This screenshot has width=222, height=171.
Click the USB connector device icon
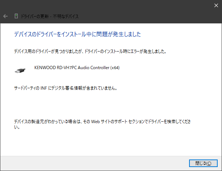20,71
